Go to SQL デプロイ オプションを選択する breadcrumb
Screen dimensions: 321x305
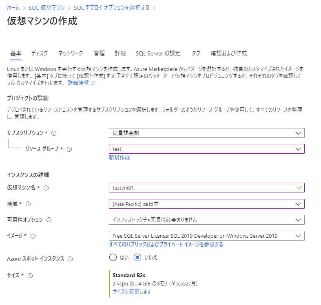tap(112, 8)
